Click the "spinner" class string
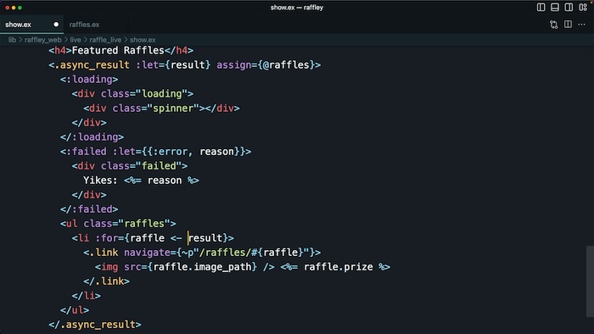The image size is (594, 334). click(173, 109)
